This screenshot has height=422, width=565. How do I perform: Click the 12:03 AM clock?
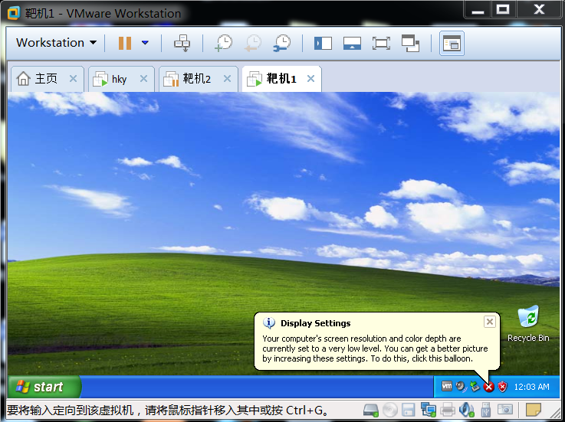point(531,387)
